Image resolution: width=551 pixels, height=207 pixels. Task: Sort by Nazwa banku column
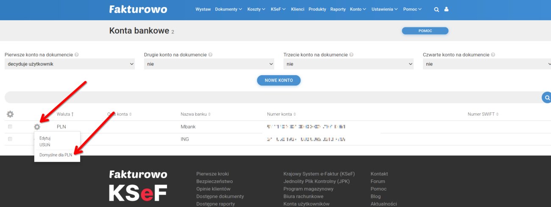[x=195, y=114]
